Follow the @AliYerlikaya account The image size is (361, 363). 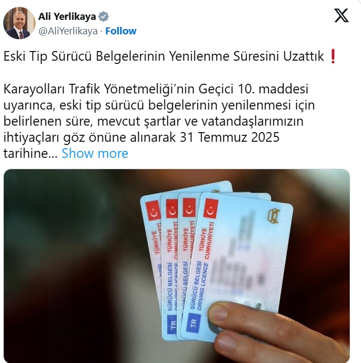coord(121,31)
